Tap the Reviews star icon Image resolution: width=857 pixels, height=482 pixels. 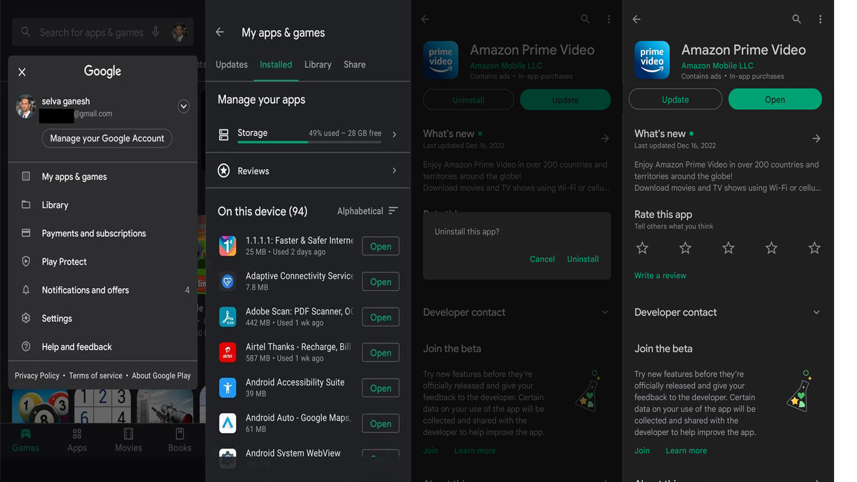[x=224, y=171]
